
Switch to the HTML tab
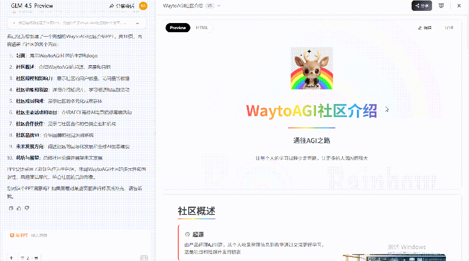point(202,27)
